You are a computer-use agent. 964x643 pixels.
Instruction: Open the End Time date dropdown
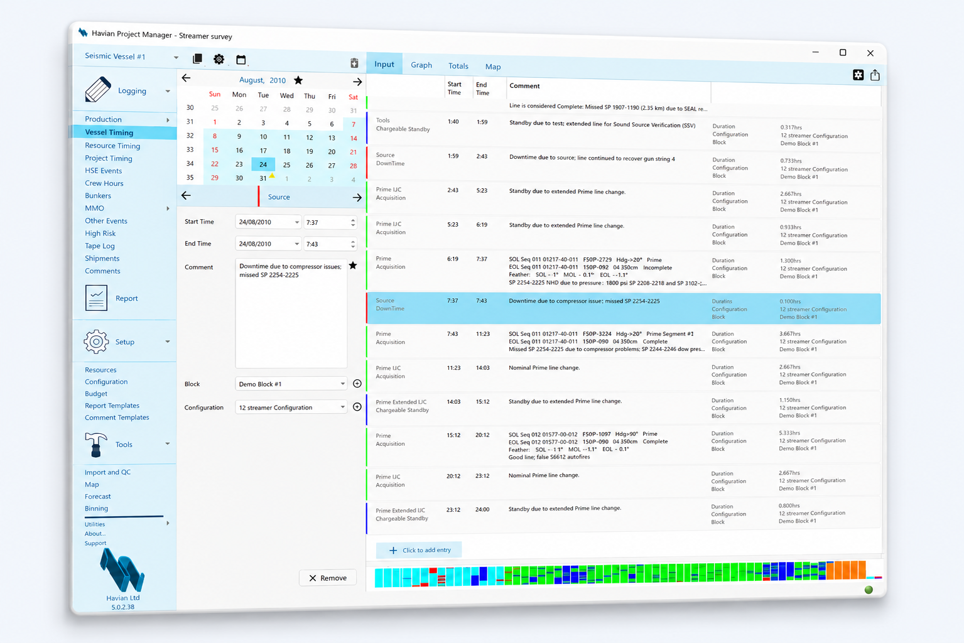pyautogui.click(x=296, y=244)
